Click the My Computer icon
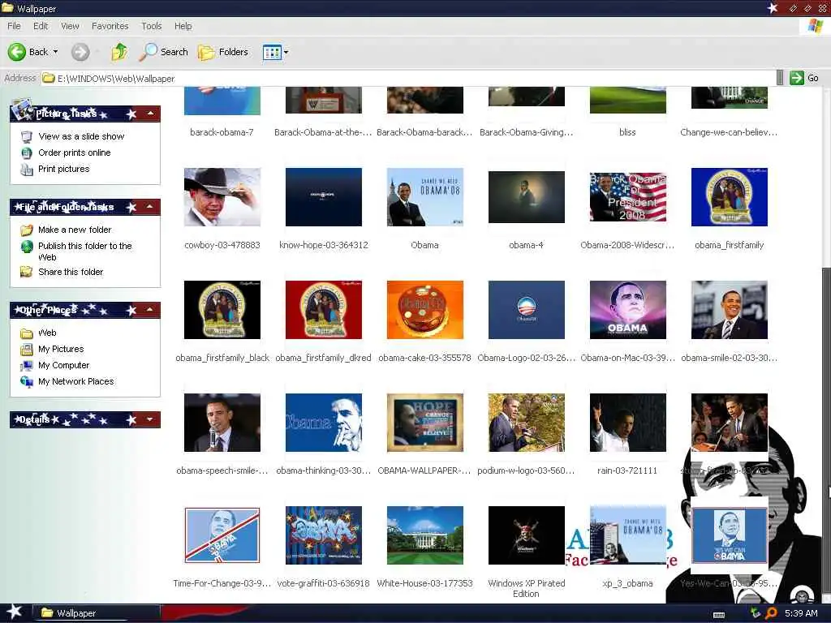The height and width of the screenshot is (623, 831). (27, 366)
